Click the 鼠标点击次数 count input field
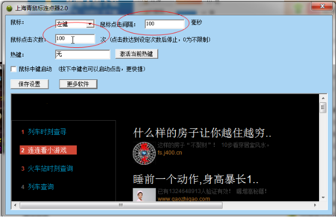336x217 pixels. pyautogui.click(x=75, y=39)
